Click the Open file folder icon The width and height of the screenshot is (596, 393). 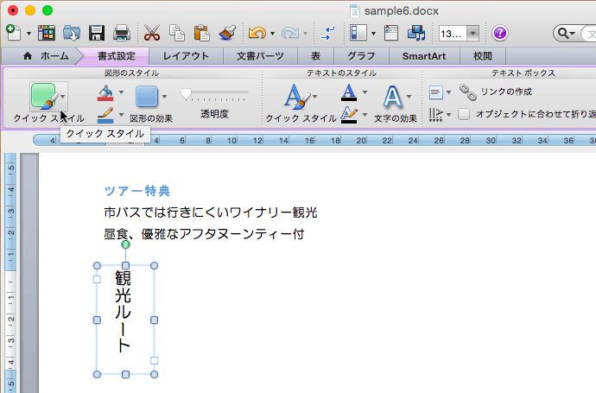(x=72, y=33)
